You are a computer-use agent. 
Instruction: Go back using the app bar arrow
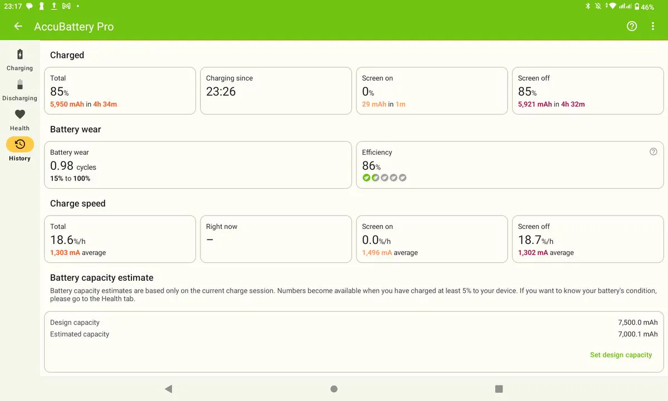coord(18,26)
